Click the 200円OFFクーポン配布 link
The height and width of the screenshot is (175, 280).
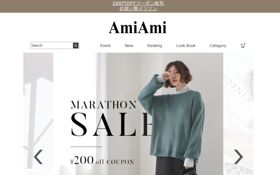pos(138,3)
